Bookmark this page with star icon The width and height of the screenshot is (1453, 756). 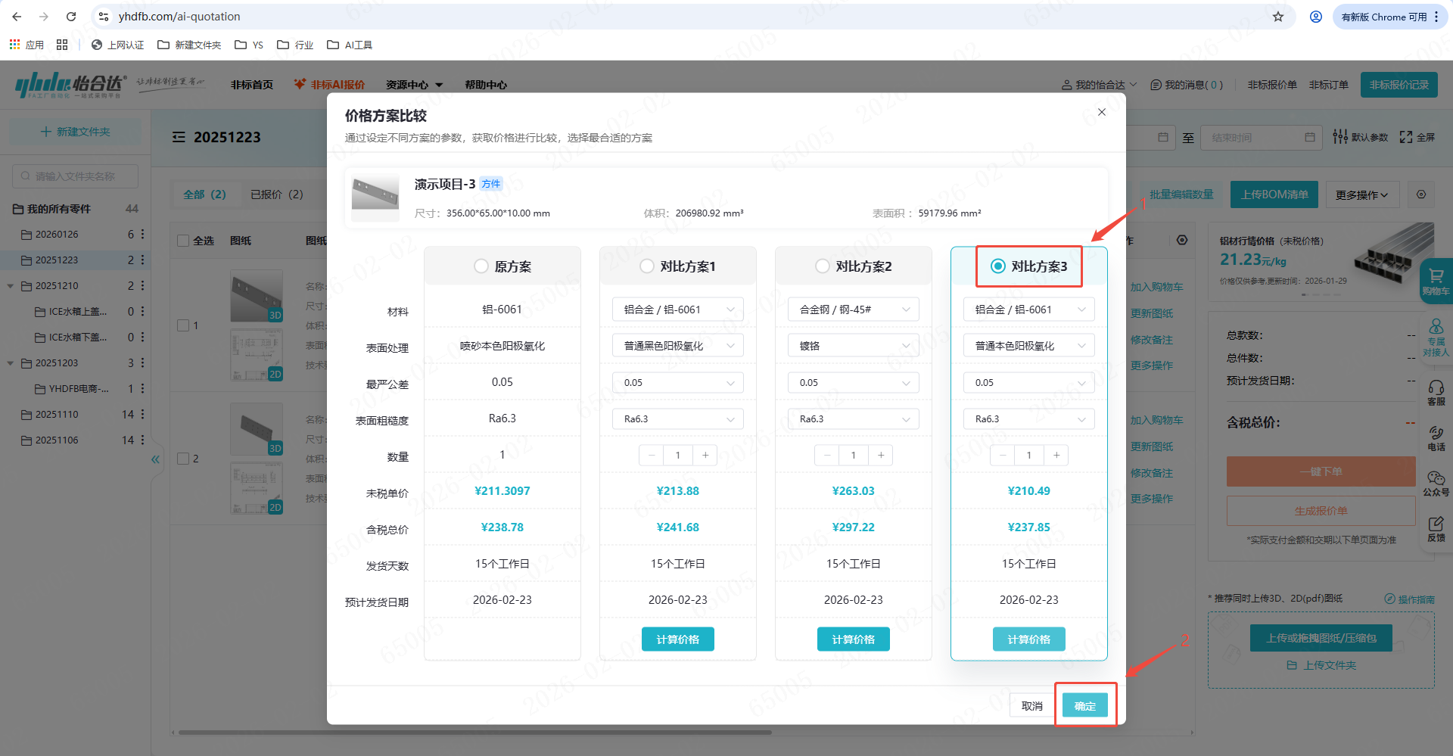point(1278,17)
